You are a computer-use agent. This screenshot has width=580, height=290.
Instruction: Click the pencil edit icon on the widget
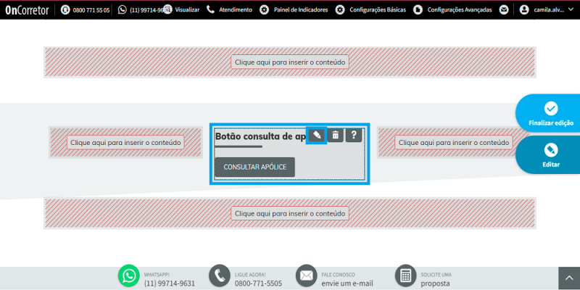click(x=317, y=136)
